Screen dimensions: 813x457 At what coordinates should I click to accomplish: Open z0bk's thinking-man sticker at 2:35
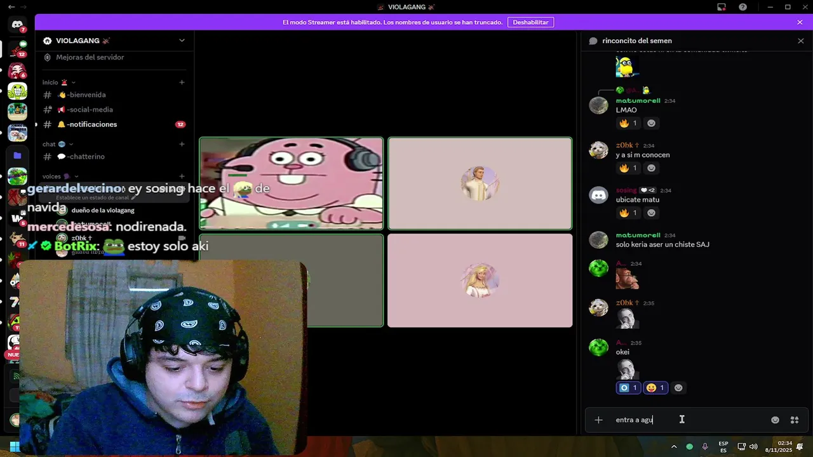[x=627, y=318]
